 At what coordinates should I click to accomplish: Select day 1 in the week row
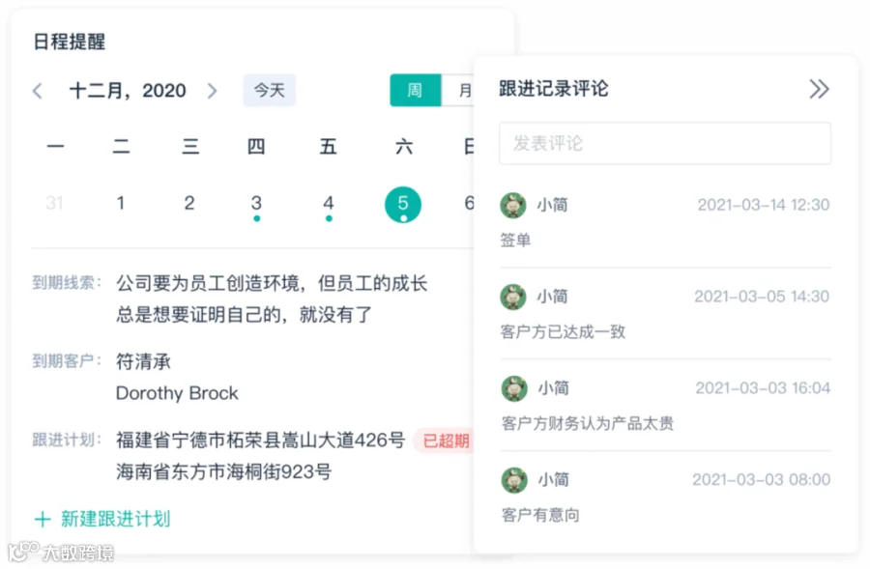click(x=121, y=203)
